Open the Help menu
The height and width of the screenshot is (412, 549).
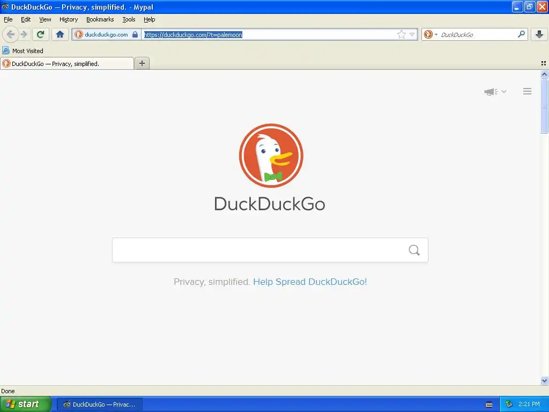150,19
